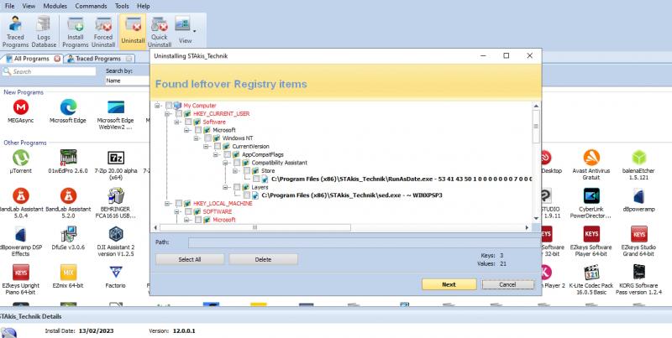This screenshot has height=338, width=672.
Task: Open the Modules menu
Action: tap(55, 6)
